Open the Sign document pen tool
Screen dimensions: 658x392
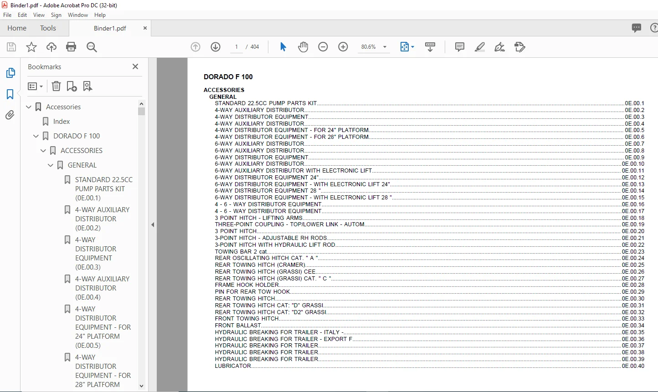500,47
